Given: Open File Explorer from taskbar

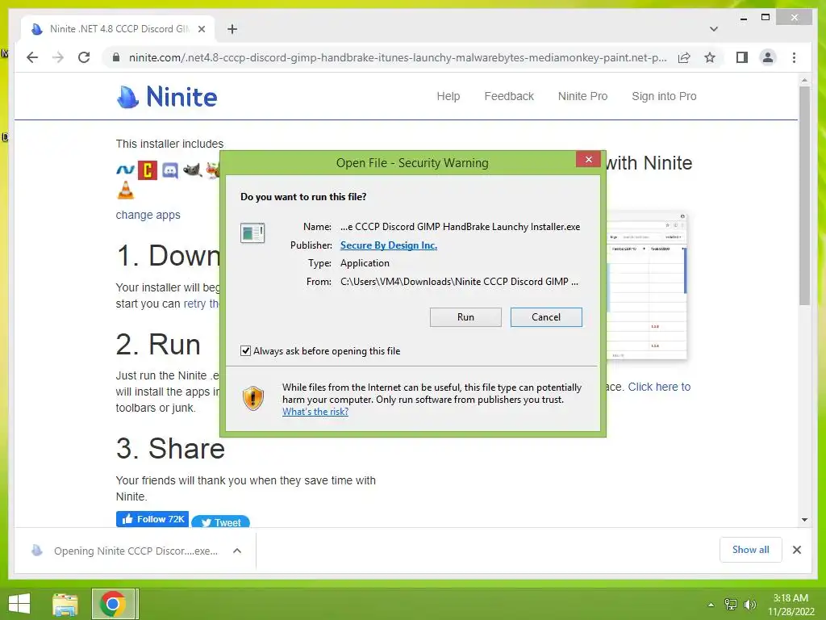Looking at the screenshot, I should 65,604.
